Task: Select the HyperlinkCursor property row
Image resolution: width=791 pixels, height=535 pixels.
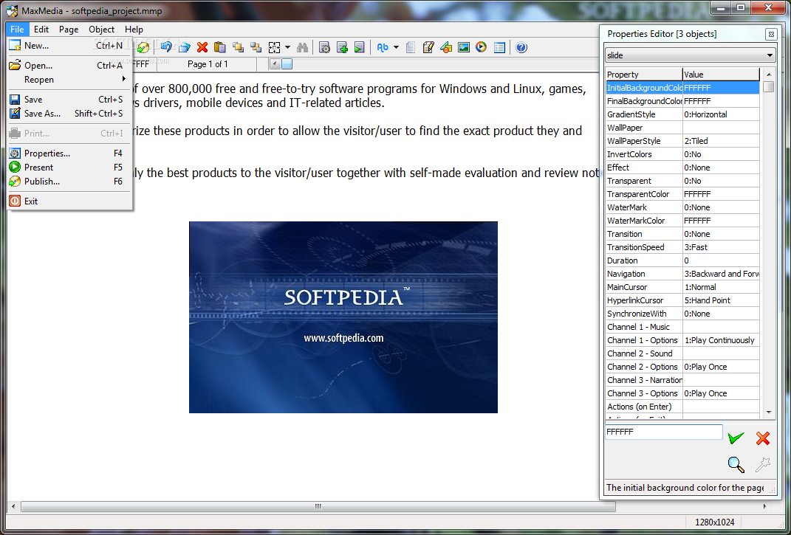Action: click(682, 300)
